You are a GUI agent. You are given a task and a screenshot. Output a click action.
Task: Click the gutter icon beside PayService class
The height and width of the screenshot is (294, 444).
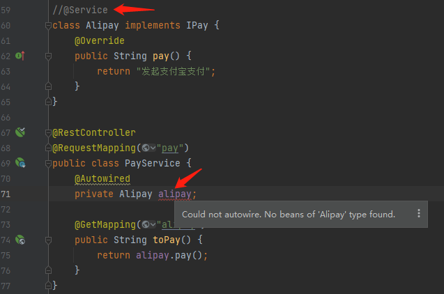[x=20, y=163]
